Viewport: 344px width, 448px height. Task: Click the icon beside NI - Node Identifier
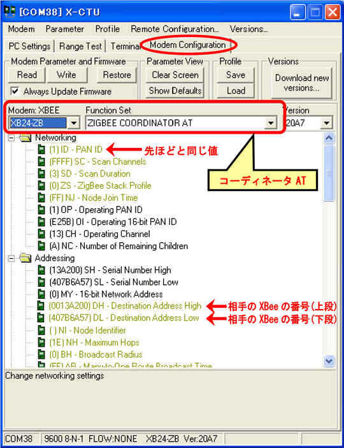pyautogui.click(x=41, y=330)
